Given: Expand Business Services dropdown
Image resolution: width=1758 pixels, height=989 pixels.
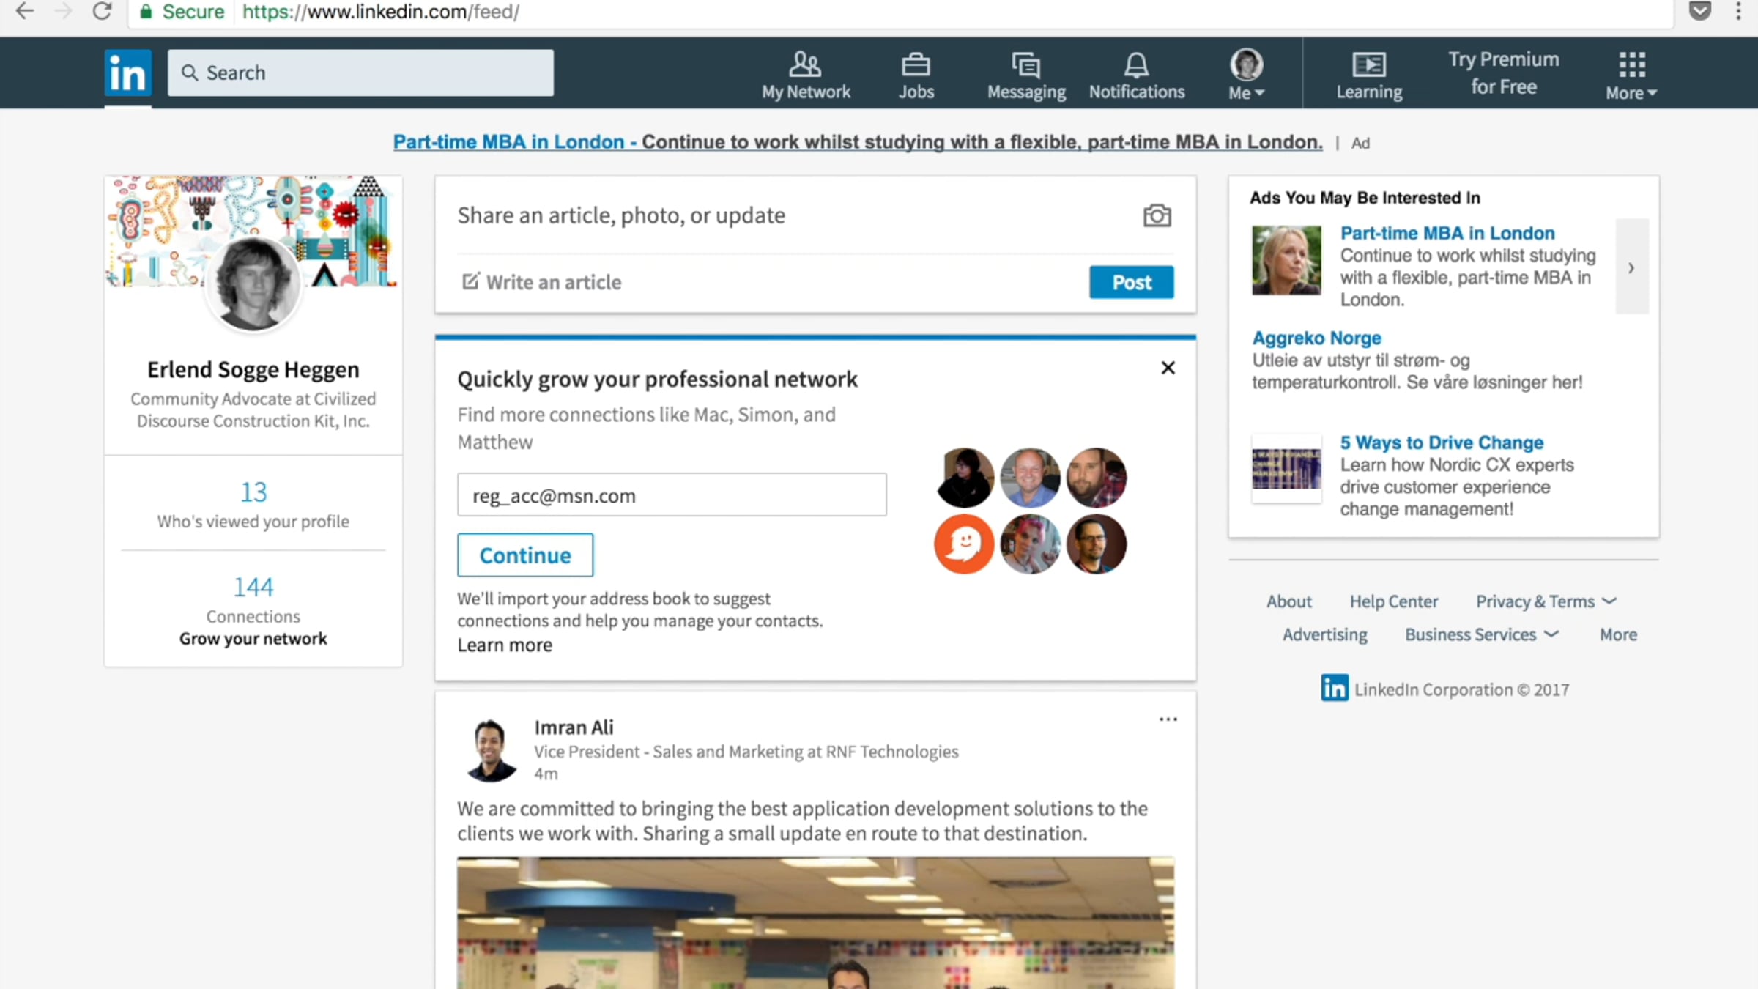Looking at the screenshot, I should (x=1482, y=634).
